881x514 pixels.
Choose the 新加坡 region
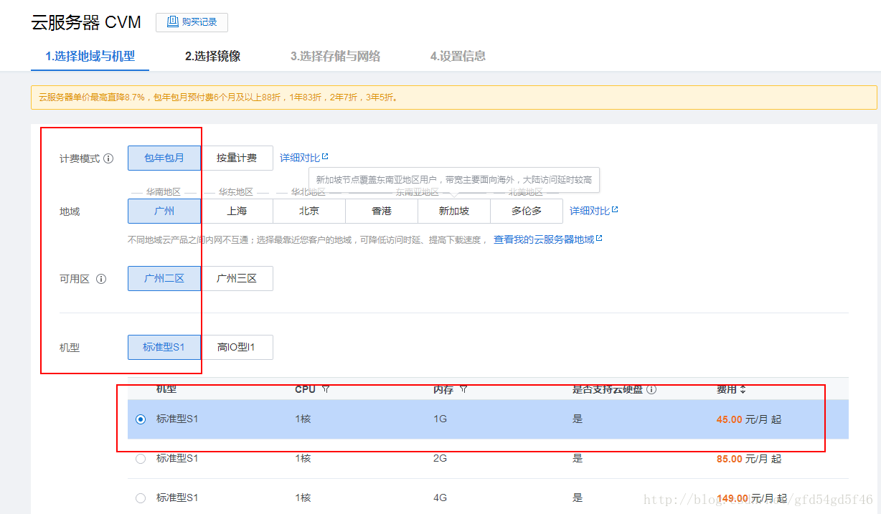coord(454,211)
